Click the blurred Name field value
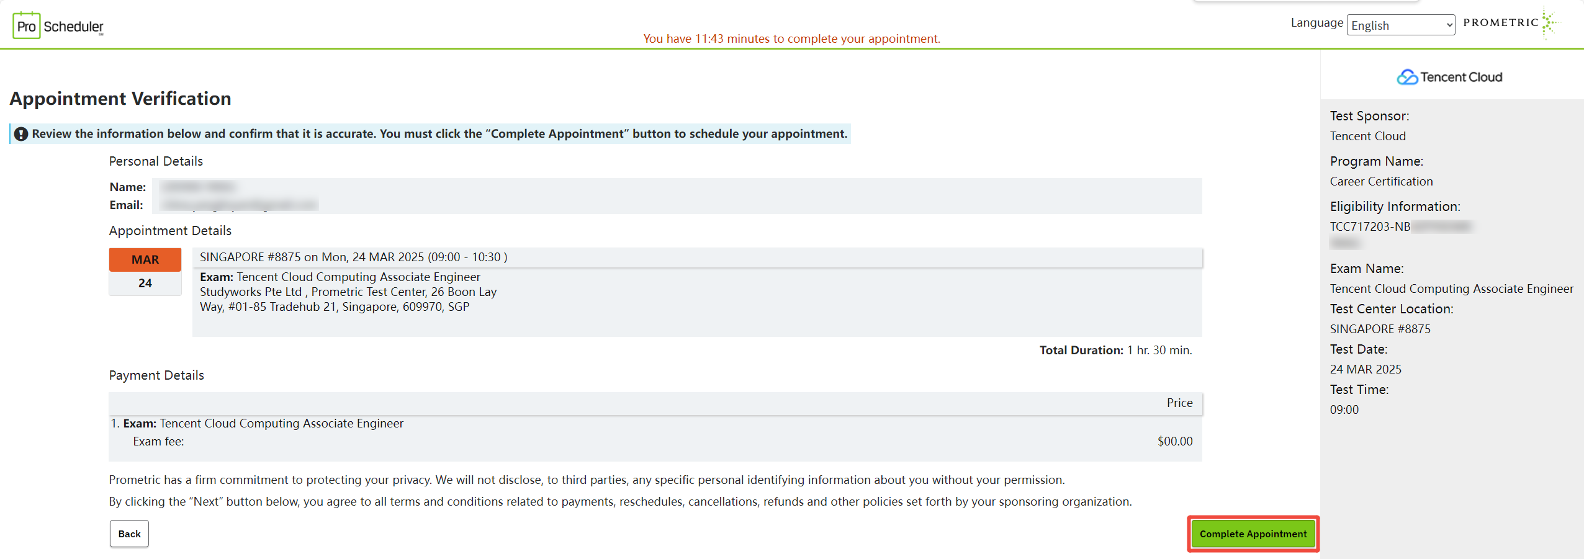 (197, 187)
